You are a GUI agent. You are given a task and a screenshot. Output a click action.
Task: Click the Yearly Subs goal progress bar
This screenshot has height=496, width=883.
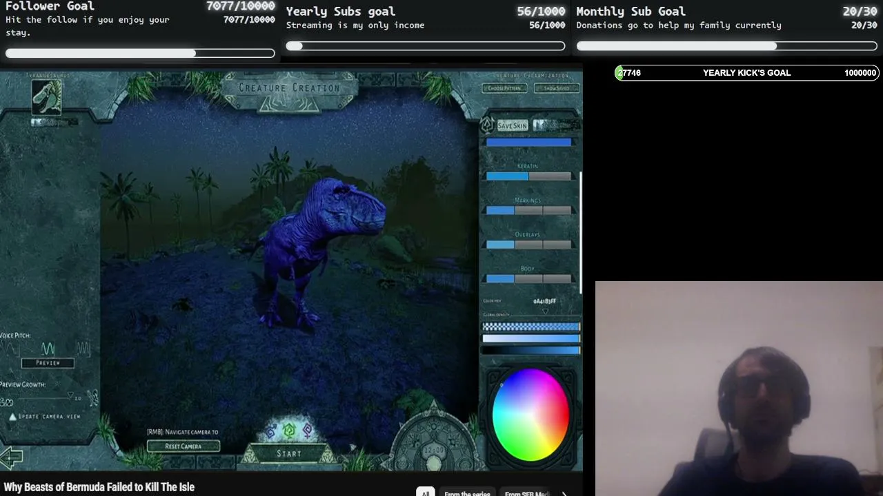[426, 46]
